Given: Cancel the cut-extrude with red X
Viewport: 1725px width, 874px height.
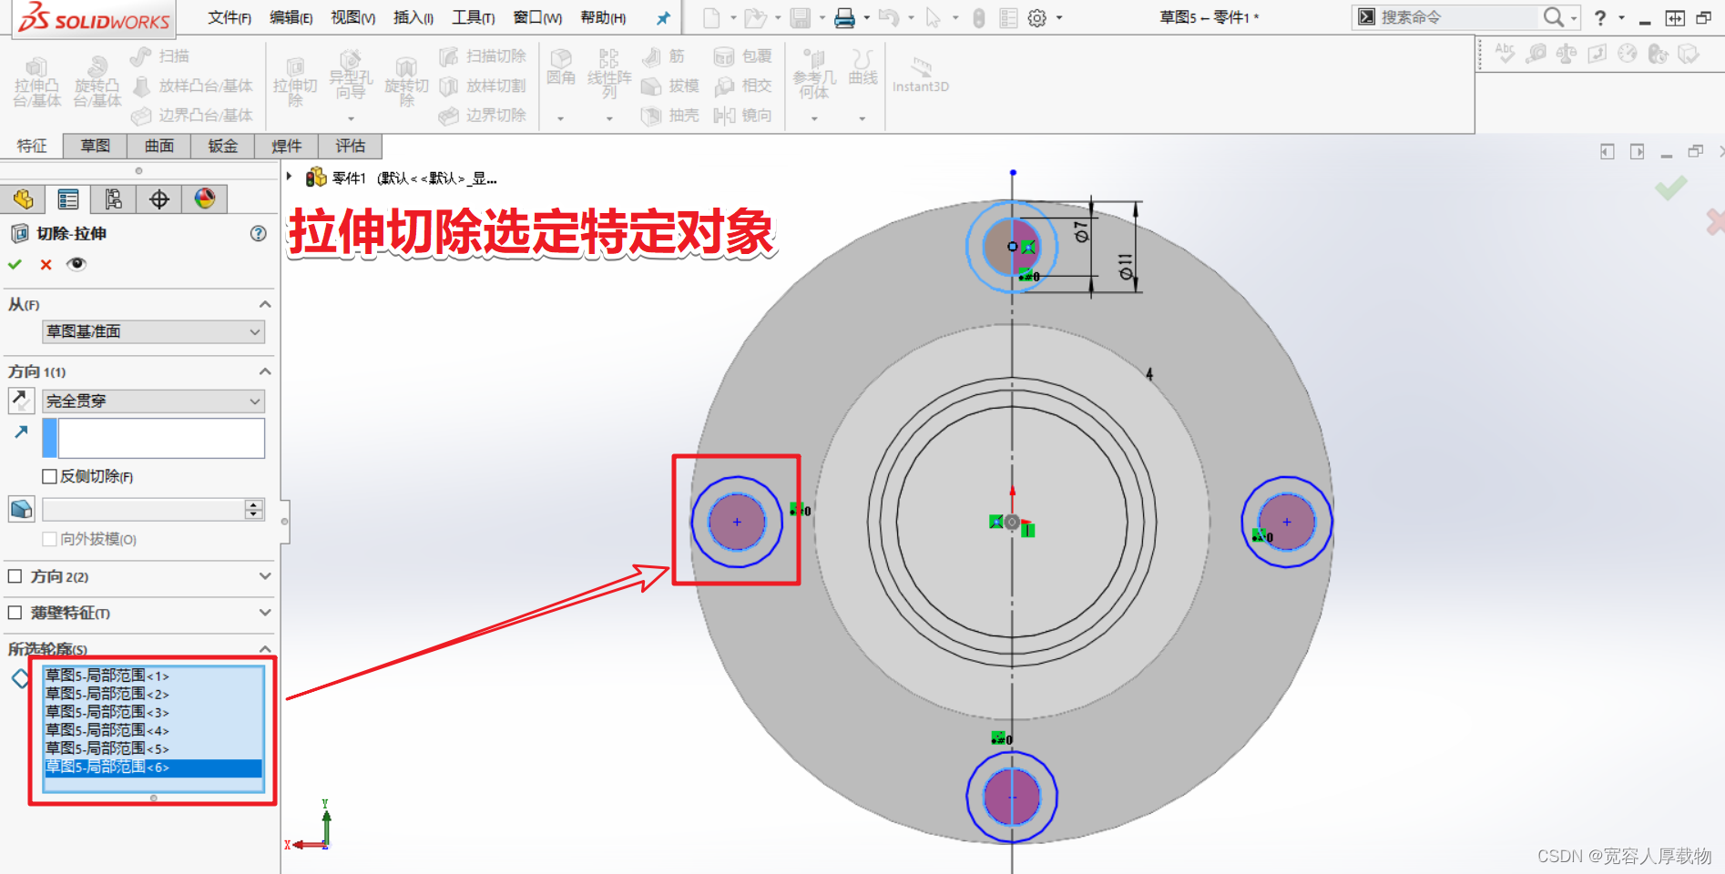Looking at the screenshot, I should coord(46,265).
